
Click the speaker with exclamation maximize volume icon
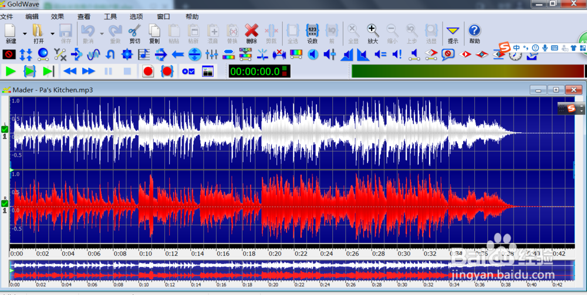tap(397, 54)
